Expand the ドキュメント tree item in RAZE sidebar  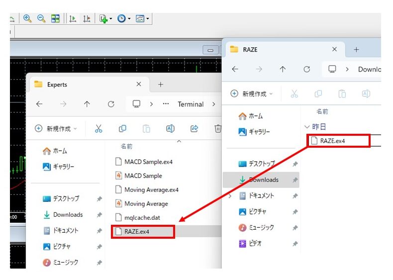pyautogui.click(x=230, y=196)
